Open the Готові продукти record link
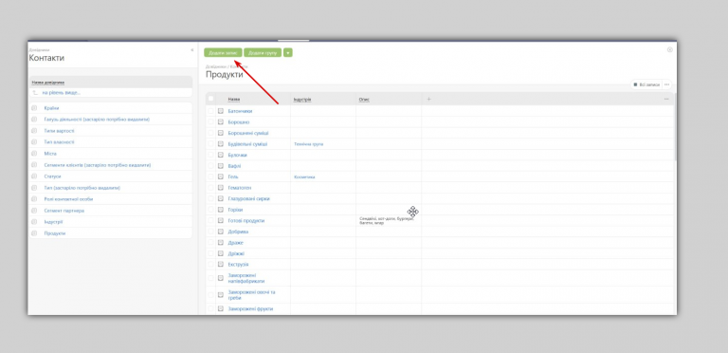This screenshot has width=728, height=353. 246,220
